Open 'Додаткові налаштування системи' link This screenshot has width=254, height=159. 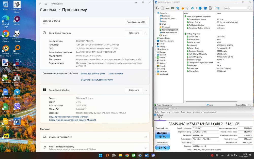pos(97,80)
